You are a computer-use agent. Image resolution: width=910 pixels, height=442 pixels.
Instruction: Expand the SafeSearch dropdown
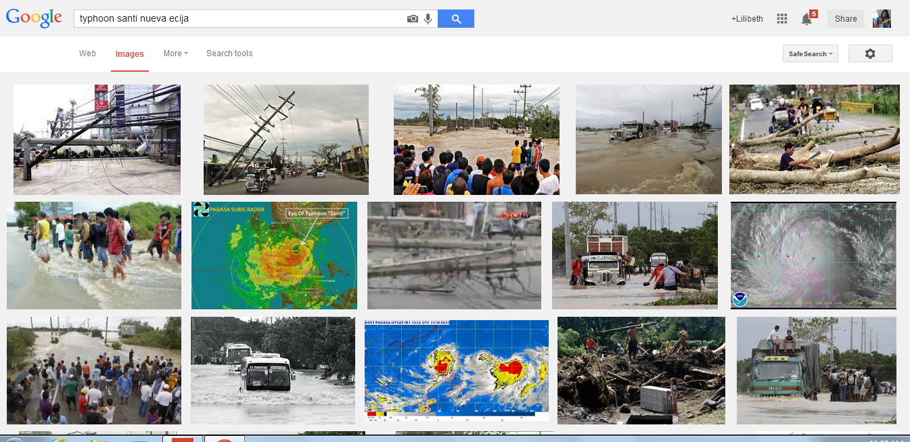(x=811, y=53)
